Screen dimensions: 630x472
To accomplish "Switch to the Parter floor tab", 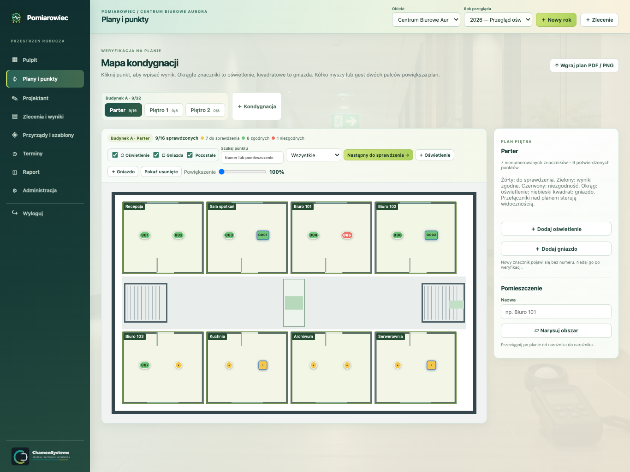I will [123, 110].
